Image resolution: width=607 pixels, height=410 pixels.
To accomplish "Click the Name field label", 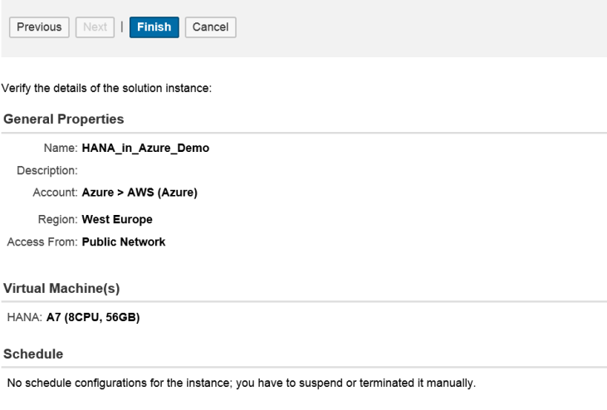I will pyautogui.click(x=61, y=149).
